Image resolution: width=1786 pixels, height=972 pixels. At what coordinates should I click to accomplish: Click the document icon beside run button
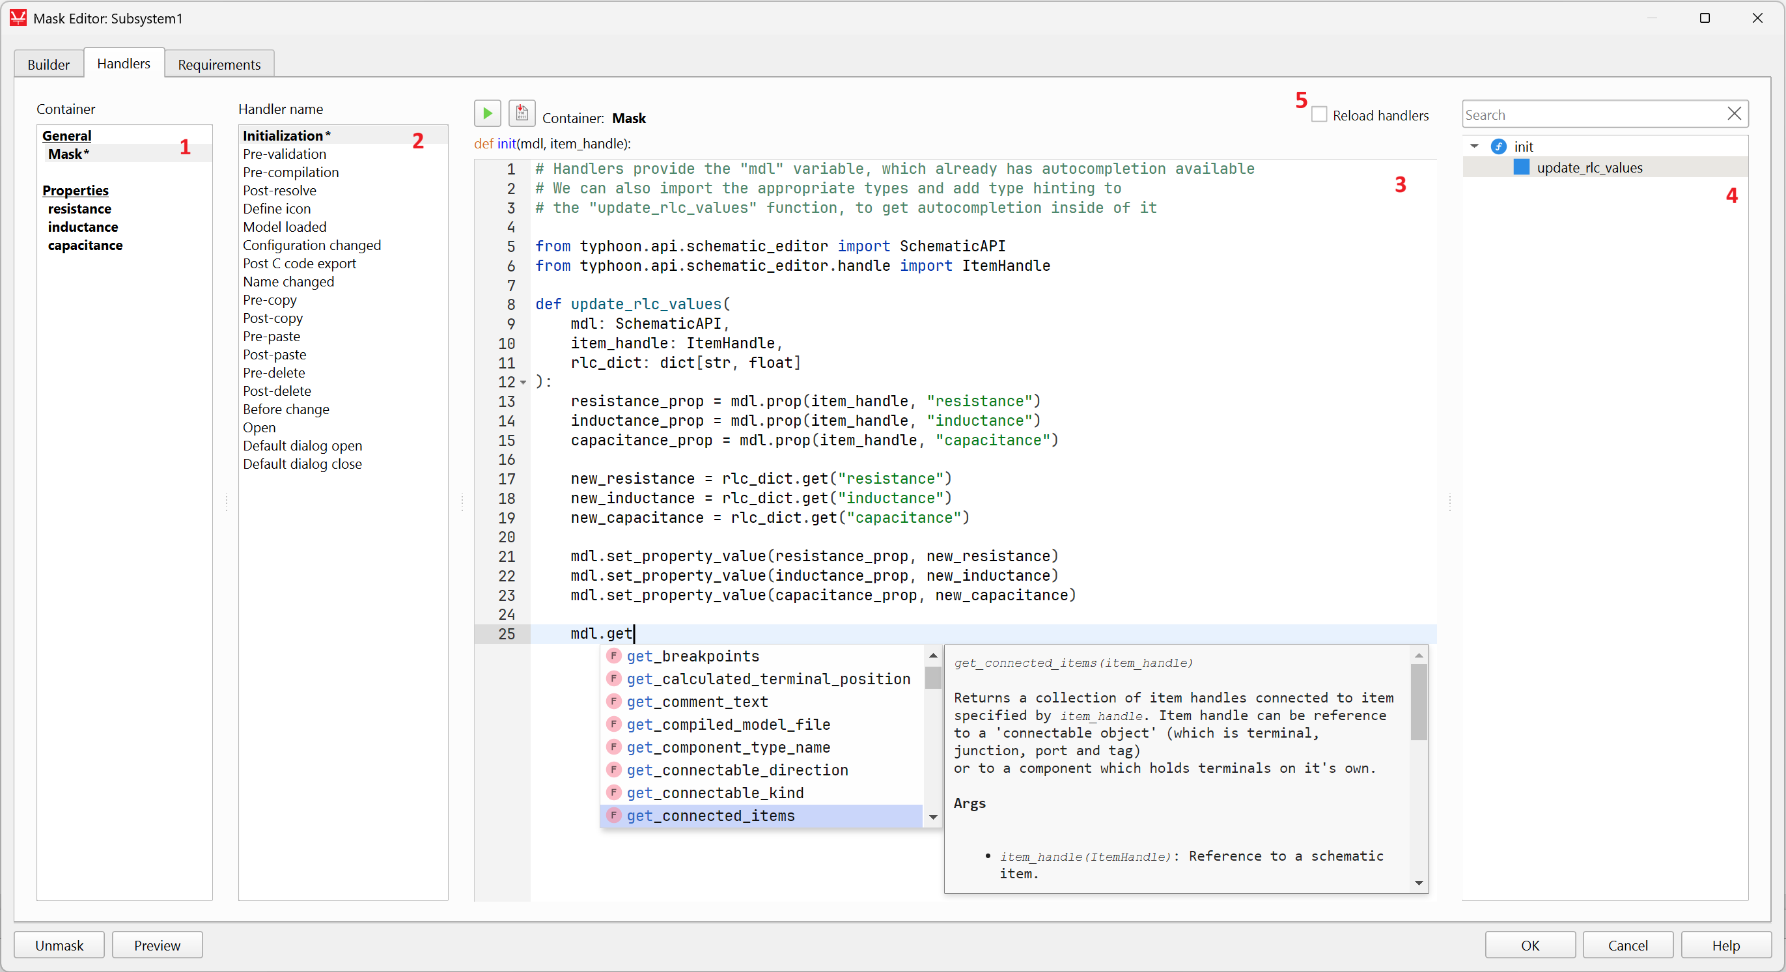[522, 113]
